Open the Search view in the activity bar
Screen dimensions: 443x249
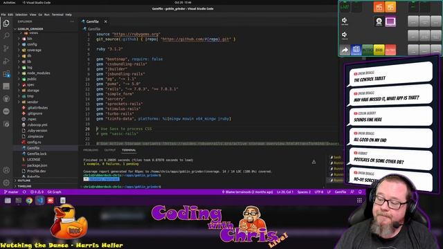click(x=6, y=35)
